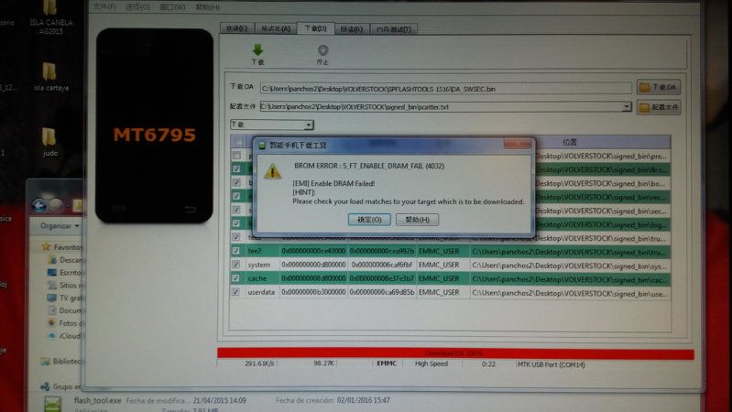The height and width of the screenshot is (412, 732).
Task: Click the 0:22 elapsed time
Action: click(488, 364)
